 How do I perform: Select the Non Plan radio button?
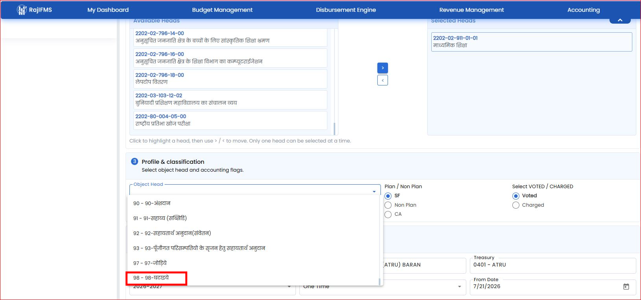[388, 205]
